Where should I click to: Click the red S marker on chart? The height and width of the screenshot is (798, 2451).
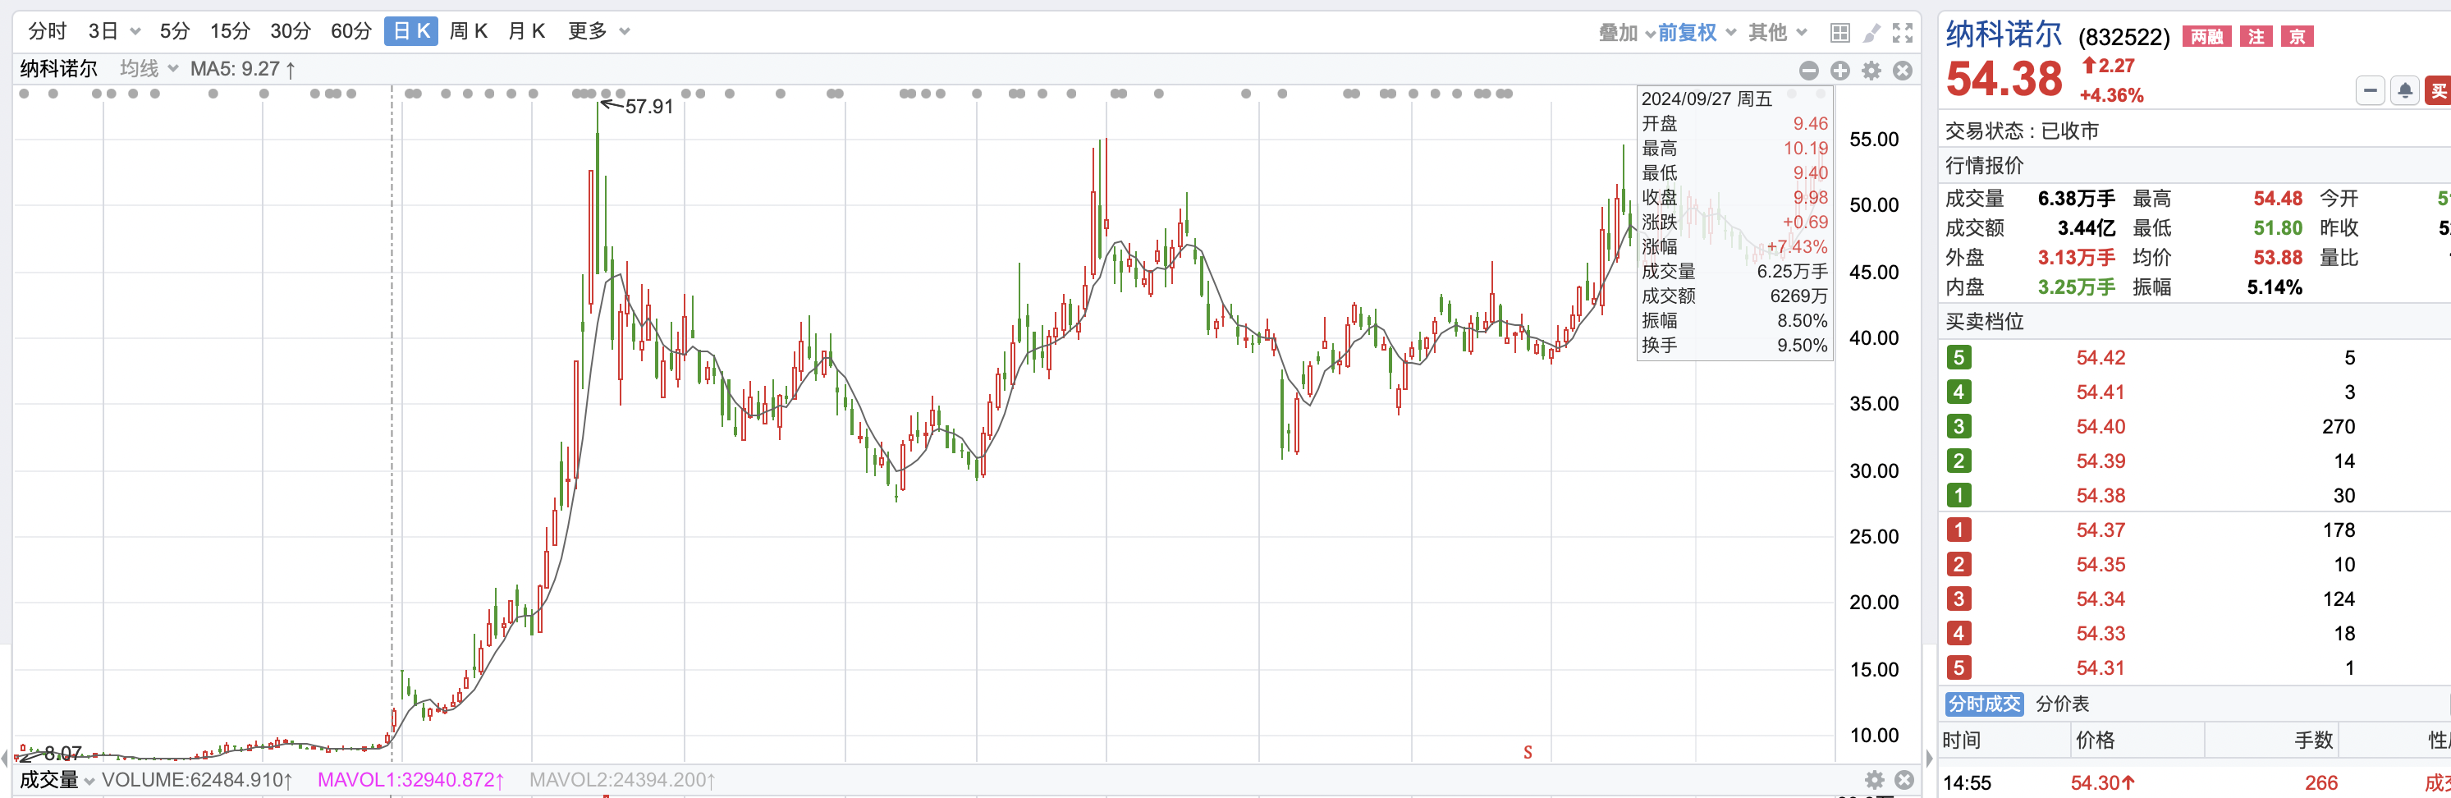tap(1528, 752)
